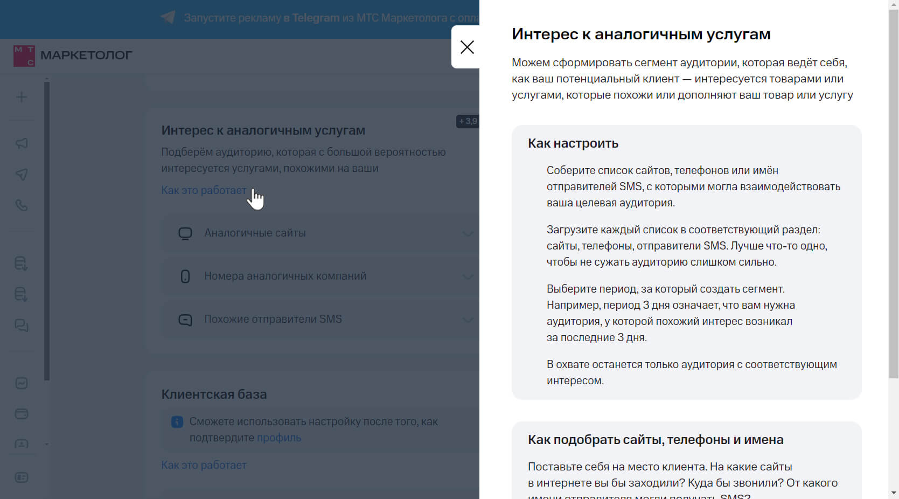Click the SMS icon beside Похожие отправители SMS
The width and height of the screenshot is (899, 499).
185,320
